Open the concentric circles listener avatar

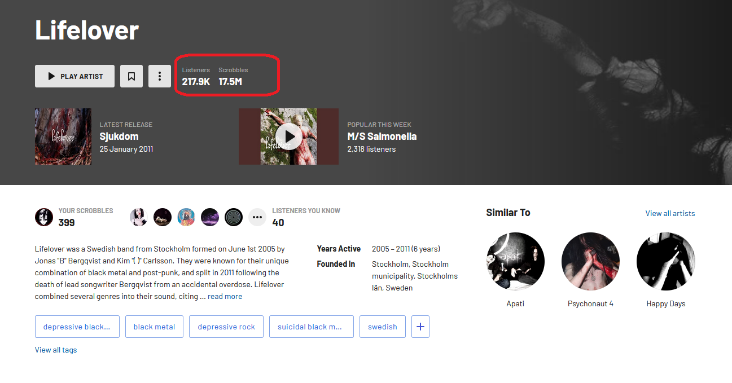[234, 217]
